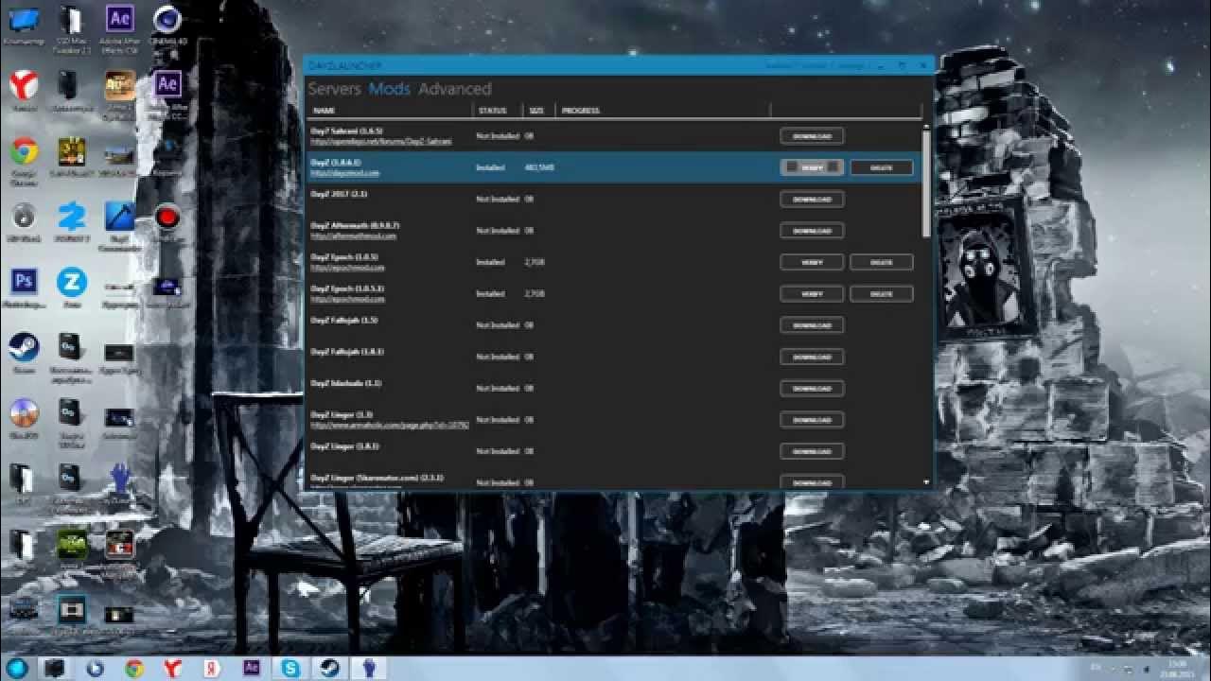This screenshot has width=1211, height=681.
Task: Download the DayZ Isladuala mod
Action: tap(812, 389)
